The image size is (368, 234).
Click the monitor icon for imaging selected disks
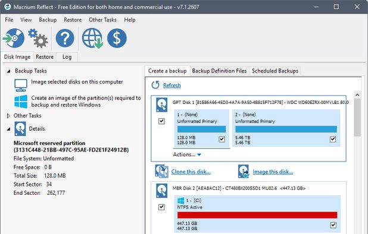[21, 85]
